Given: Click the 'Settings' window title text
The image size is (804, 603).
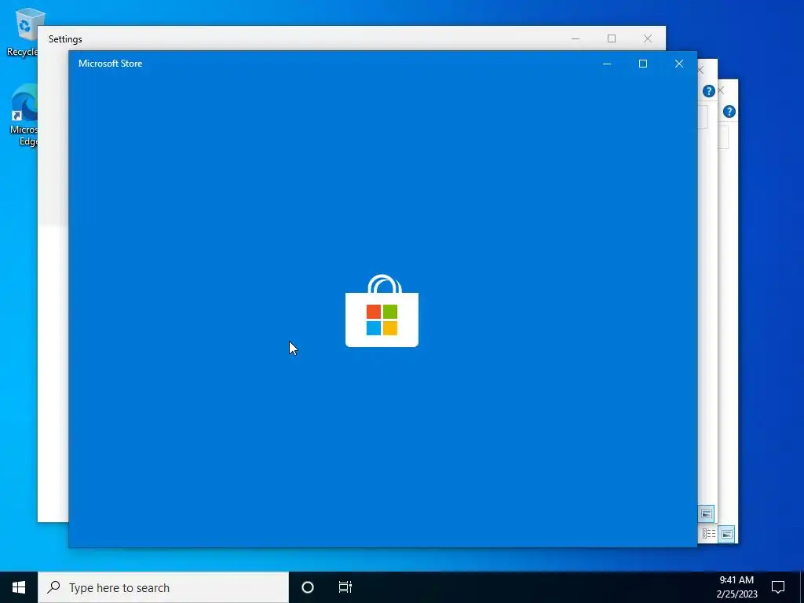Looking at the screenshot, I should [x=65, y=39].
